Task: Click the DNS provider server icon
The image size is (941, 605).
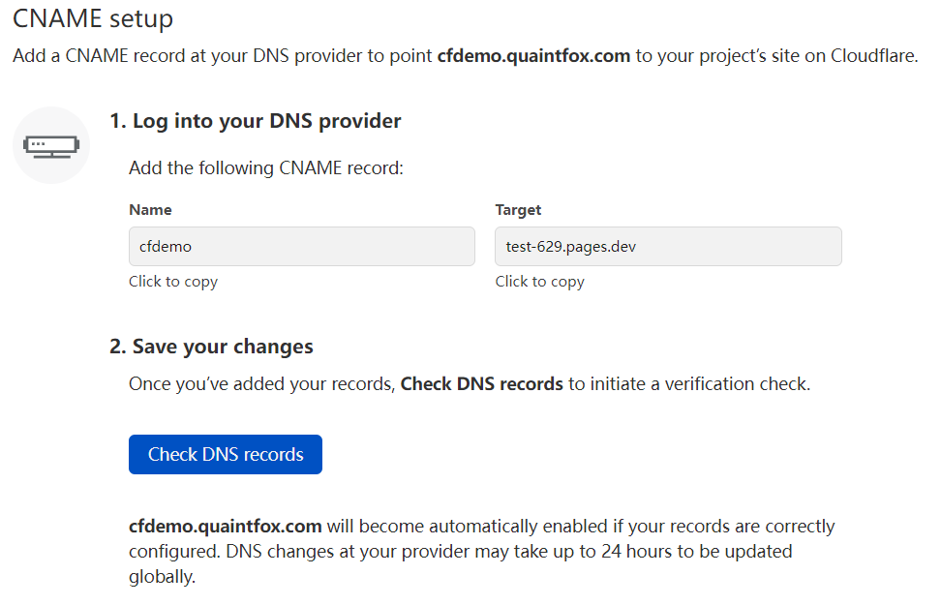Action: (51, 145)
